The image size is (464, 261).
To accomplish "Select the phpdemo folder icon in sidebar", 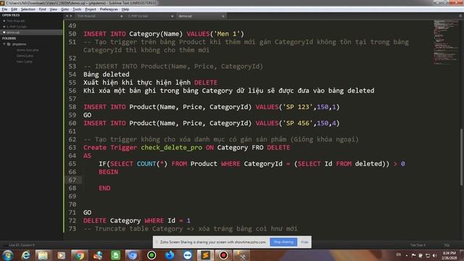I will 9,44.
